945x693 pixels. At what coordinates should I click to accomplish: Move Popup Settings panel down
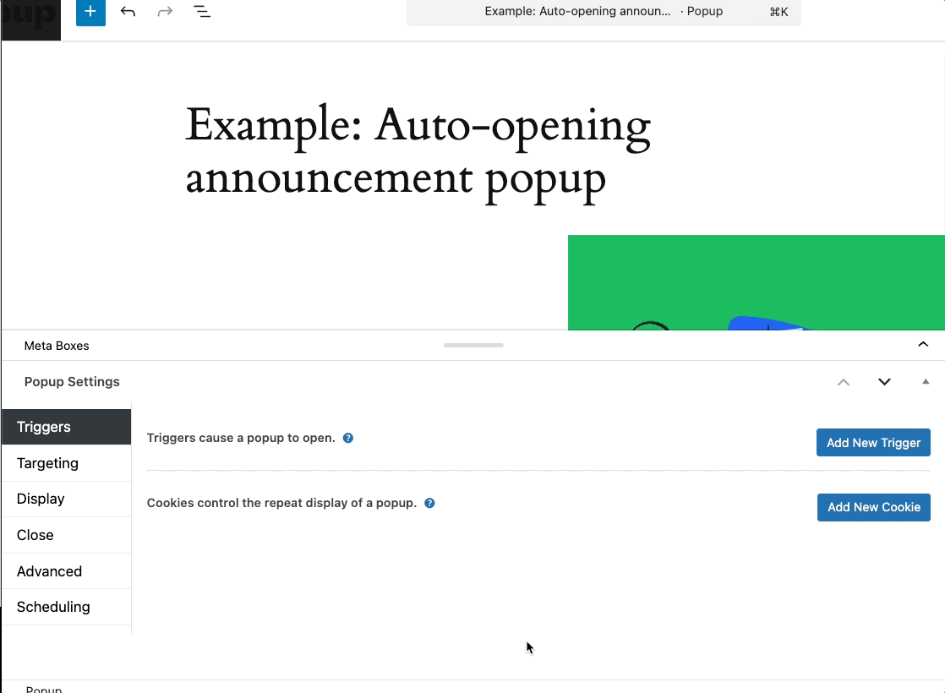click(x=884, y=382)
